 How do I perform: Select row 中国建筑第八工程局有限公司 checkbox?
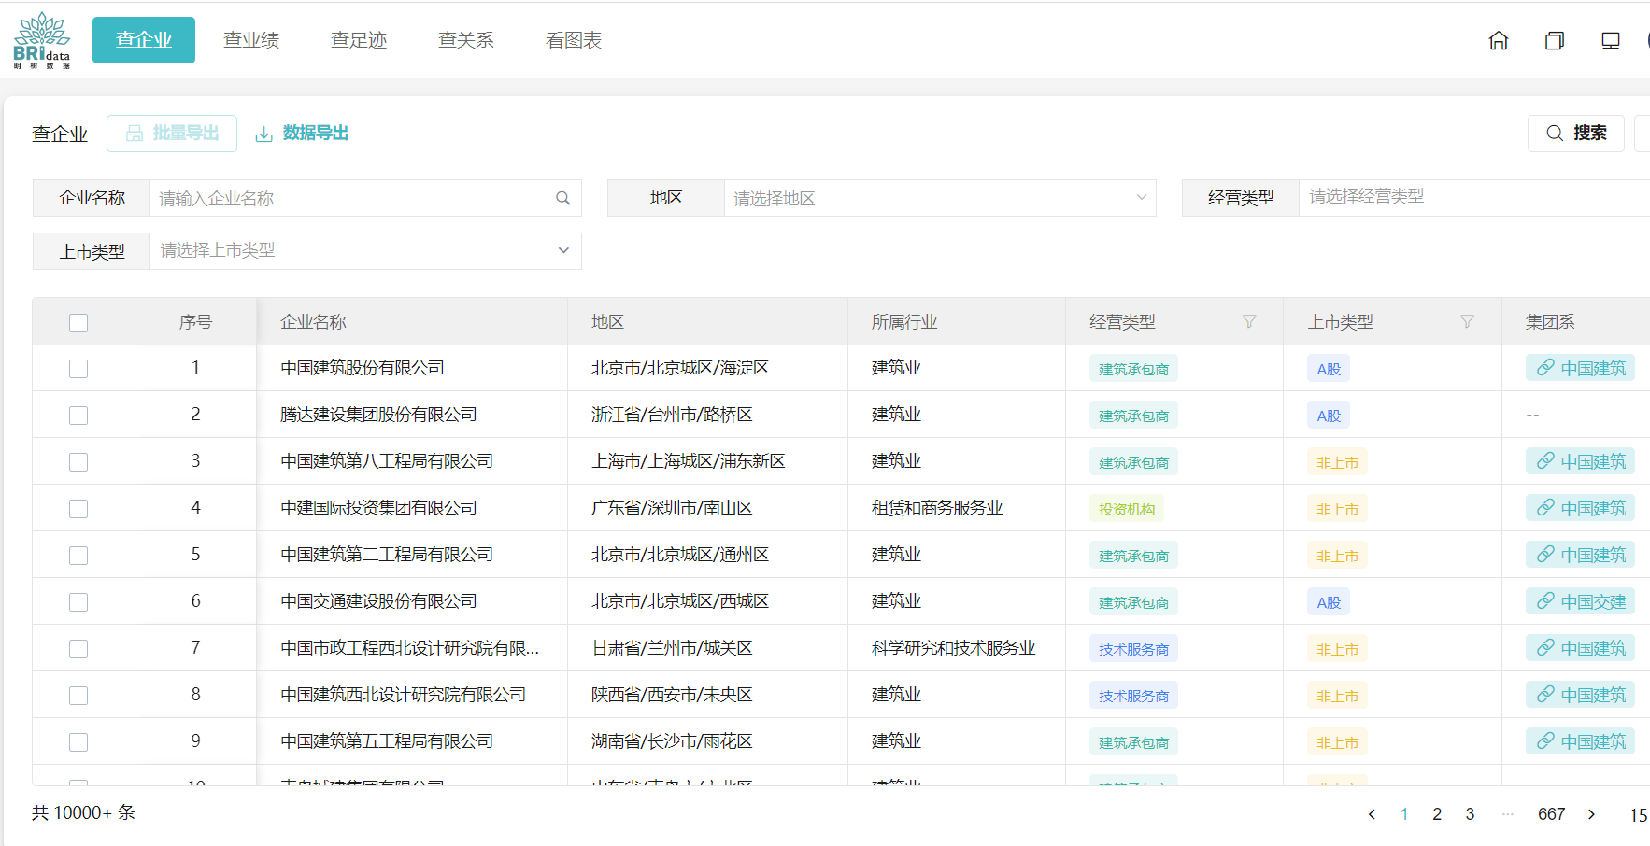tap(78, 462)
